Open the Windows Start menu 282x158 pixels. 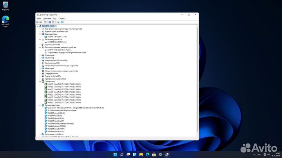pos(115,154)
